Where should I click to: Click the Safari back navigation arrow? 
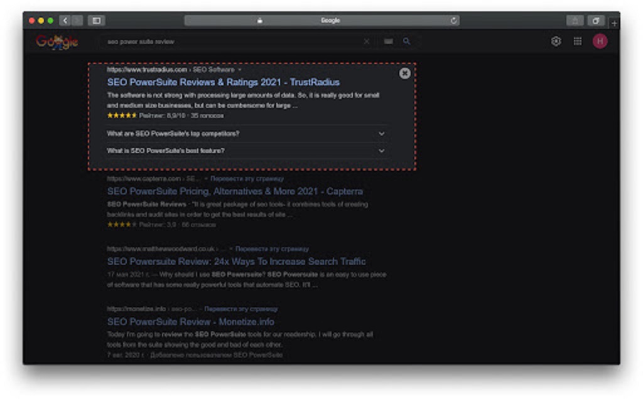click(65, 21)
